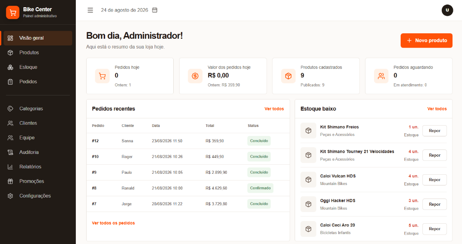Click the Caloi Vulcan HDS product icon
The width and height of the screenshot is (462, 244).
tap(308, 180)
